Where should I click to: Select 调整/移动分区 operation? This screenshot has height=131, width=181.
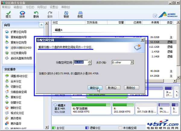(x=16, y=76)
